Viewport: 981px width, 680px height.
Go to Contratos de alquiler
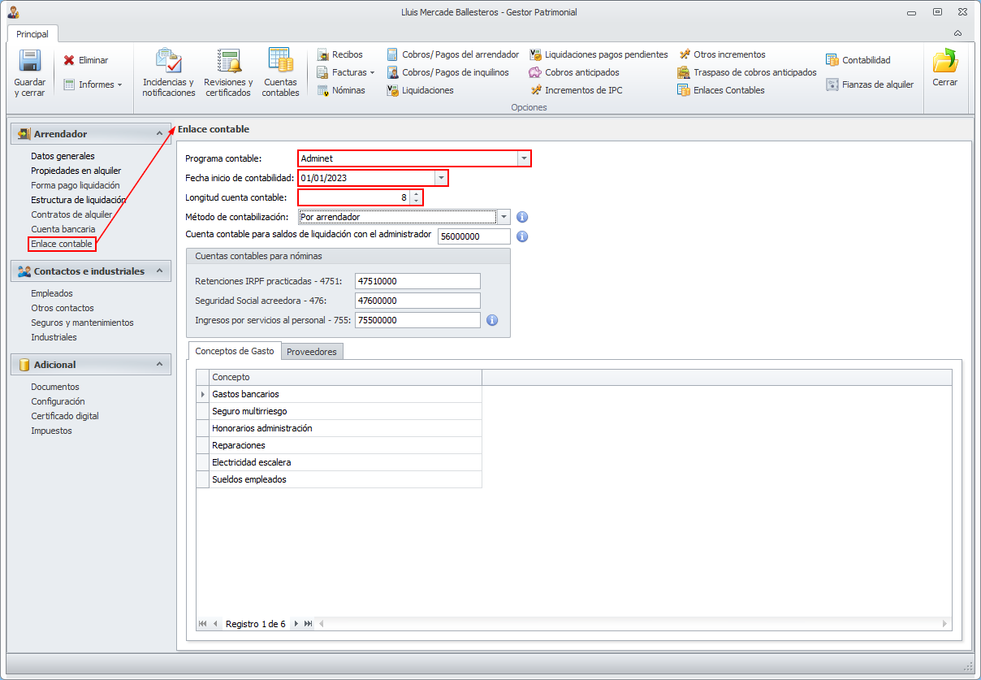pos(71,214)
